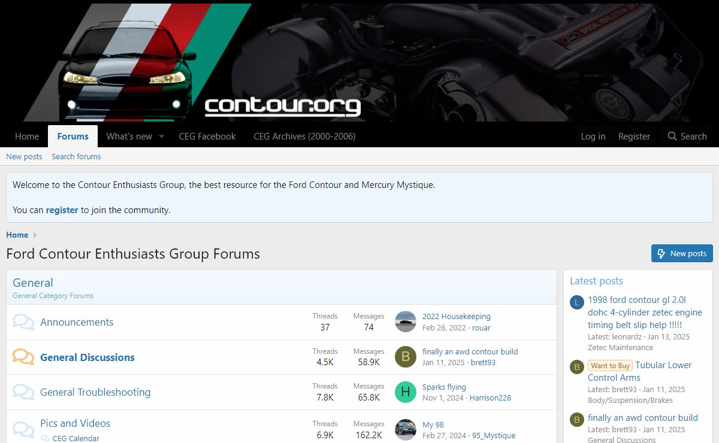Open the Search forums sub-navigation link
This screenshot has width=719, height=443.
tap(76, 156)
